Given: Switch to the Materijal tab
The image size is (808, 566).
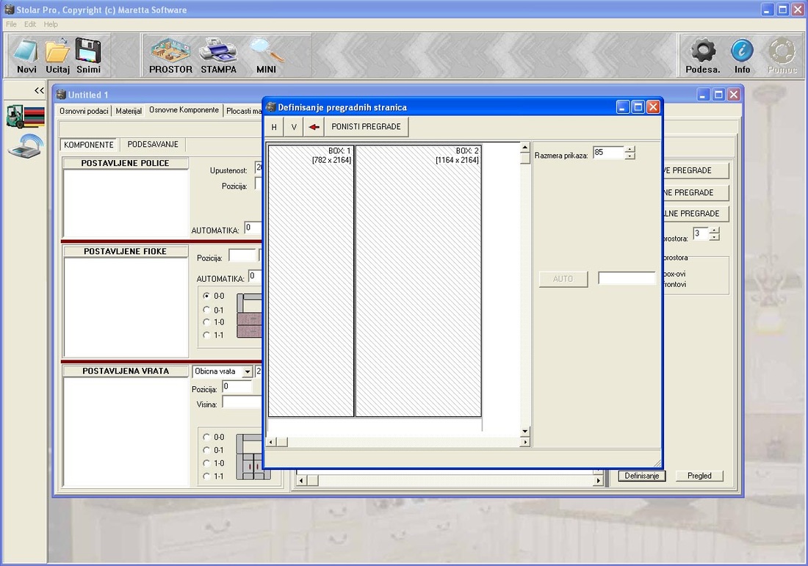Looking at the screenshot, I should click(129, 111).
